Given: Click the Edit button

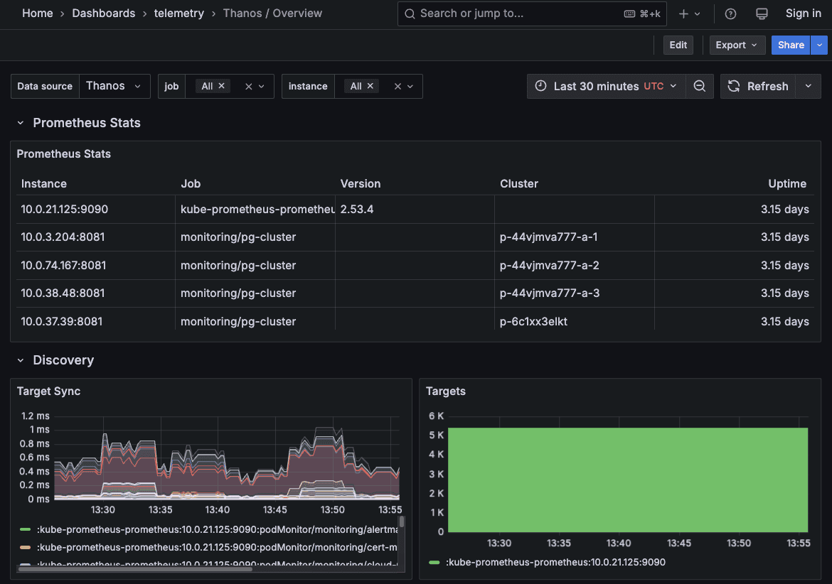Looking at the screenshot, I should tap(678, 45).
